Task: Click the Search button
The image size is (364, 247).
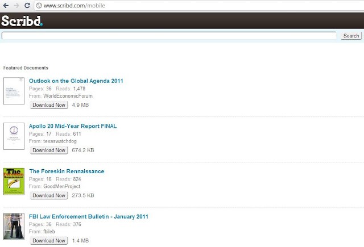Action: click(x=351, y=36)
